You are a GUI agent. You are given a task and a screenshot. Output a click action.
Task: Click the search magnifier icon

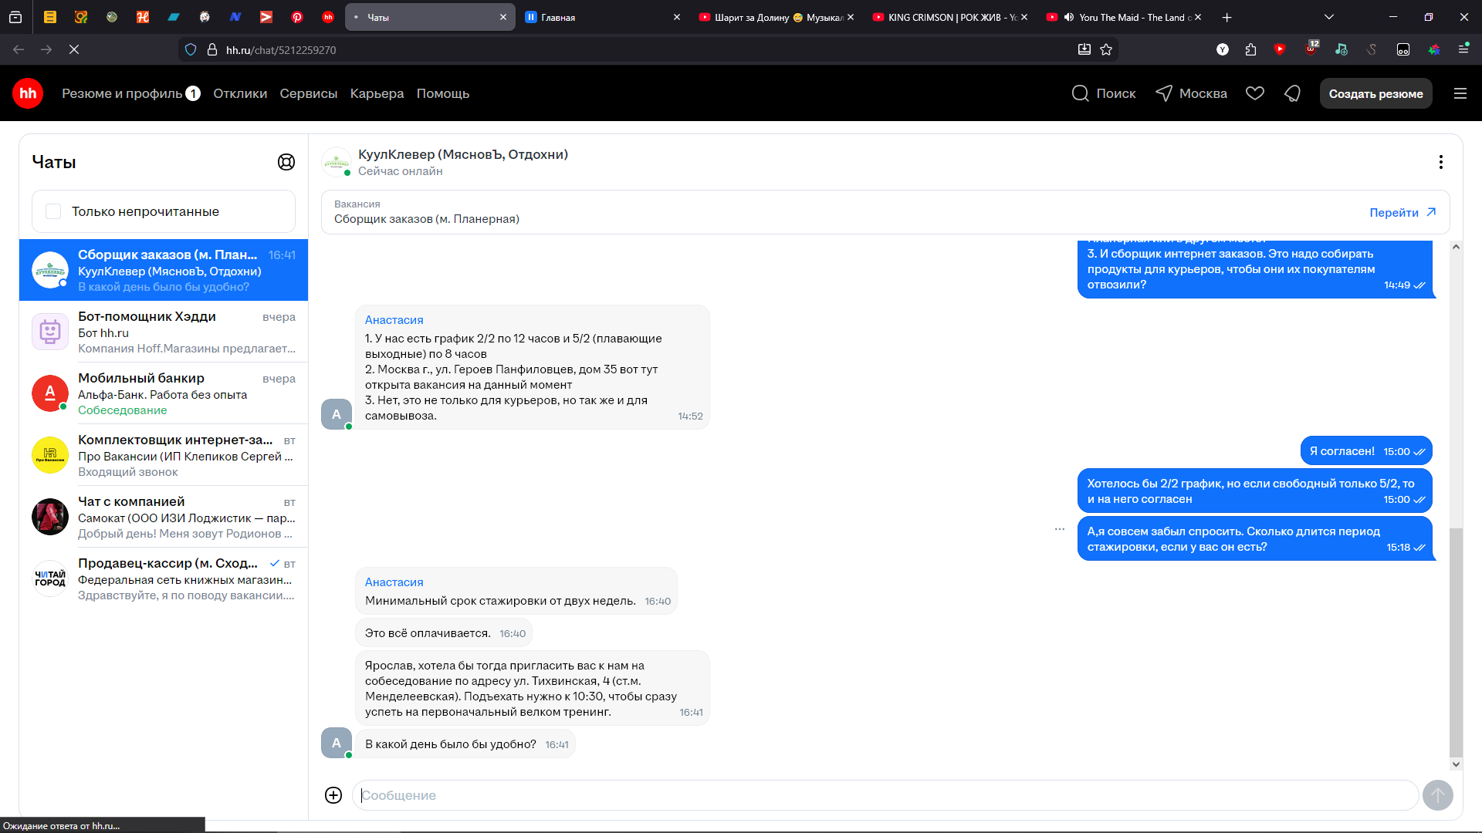1080,93
